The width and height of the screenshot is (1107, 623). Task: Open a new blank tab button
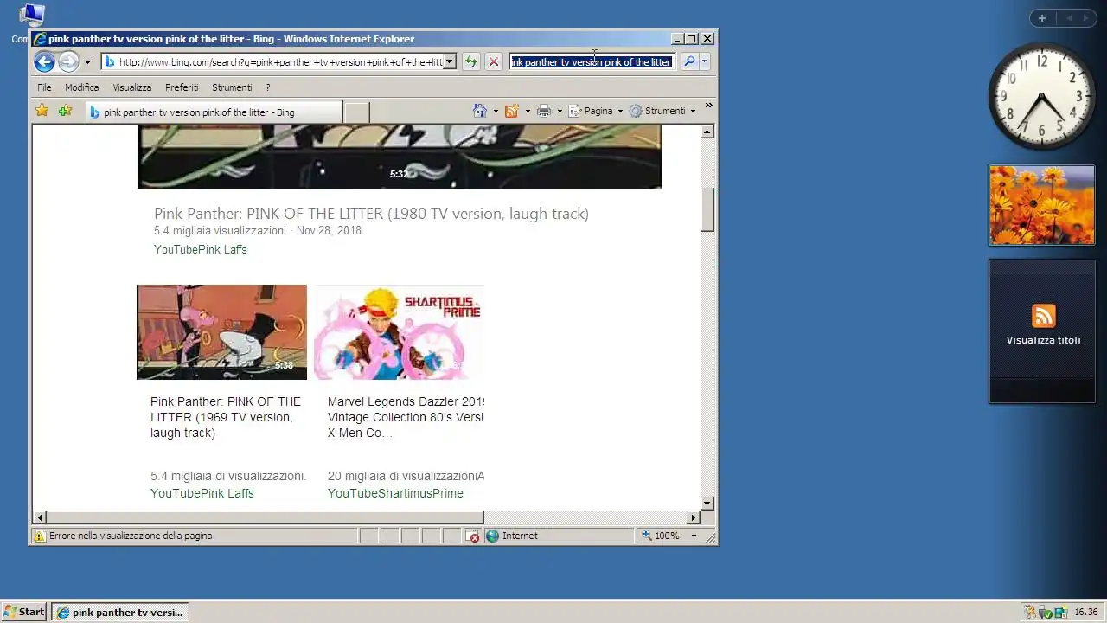[356, 112]
